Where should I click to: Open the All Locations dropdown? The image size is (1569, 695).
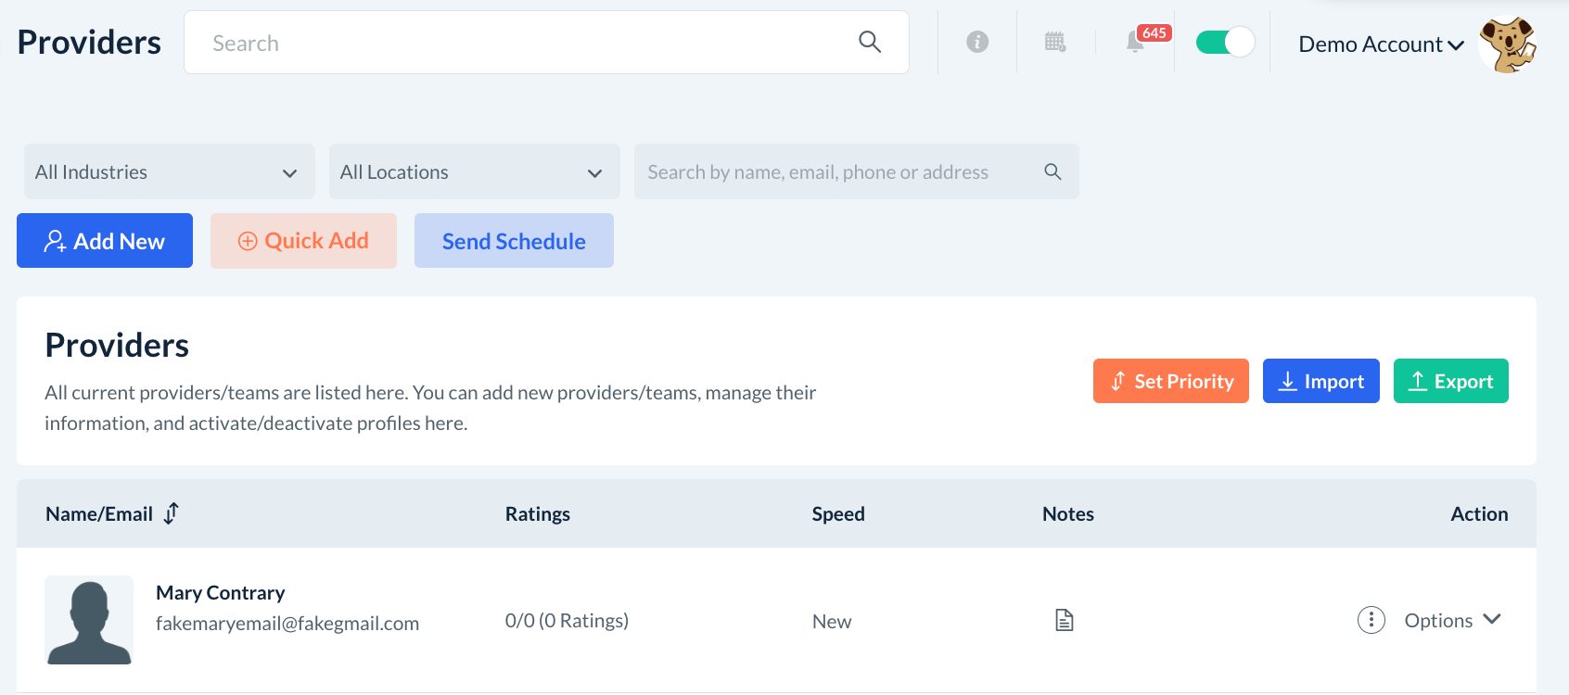click(474, 171)
